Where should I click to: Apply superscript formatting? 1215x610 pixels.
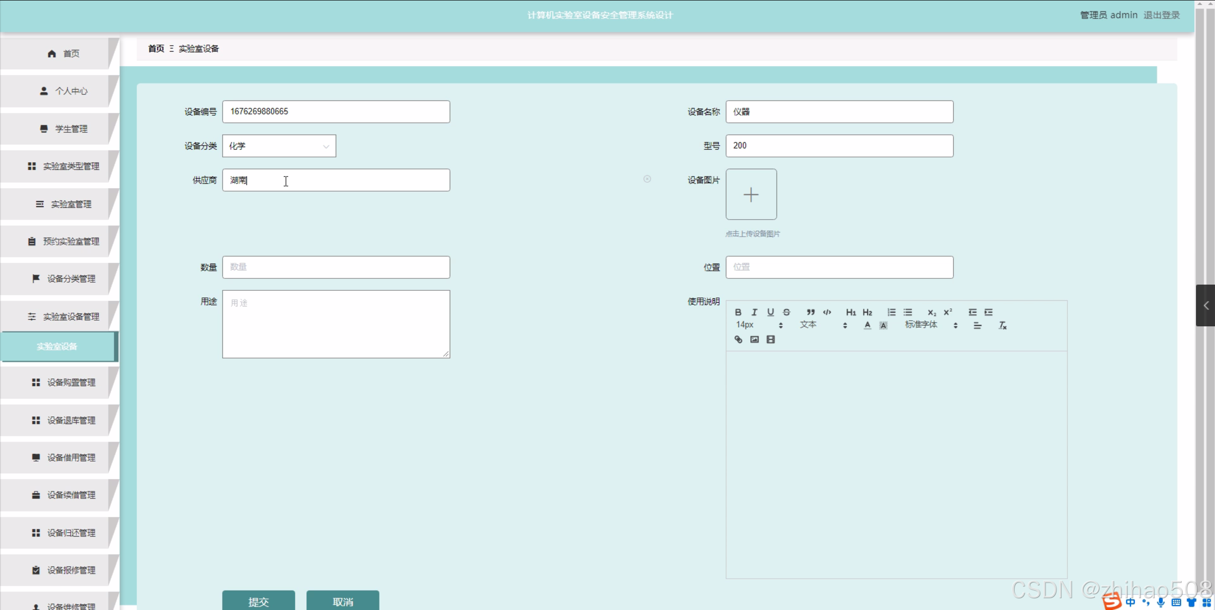tap(948, 312)
